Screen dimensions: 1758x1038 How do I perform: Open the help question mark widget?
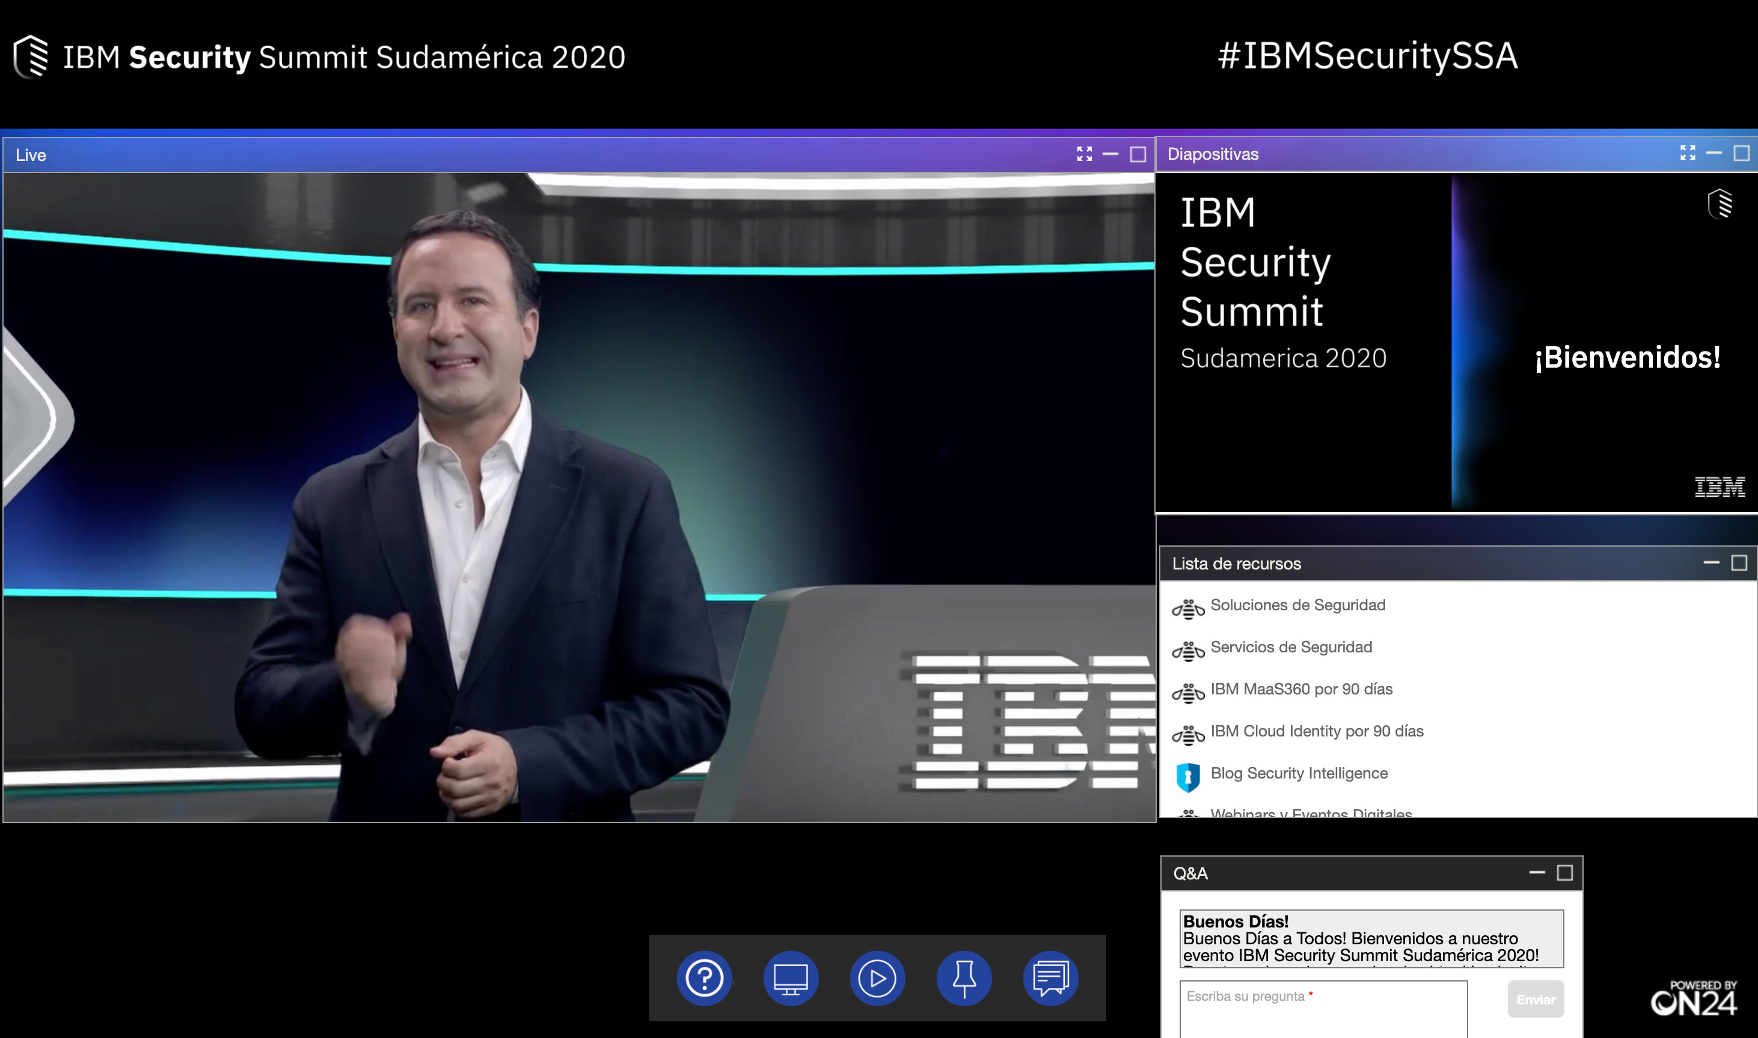[703, 978]
